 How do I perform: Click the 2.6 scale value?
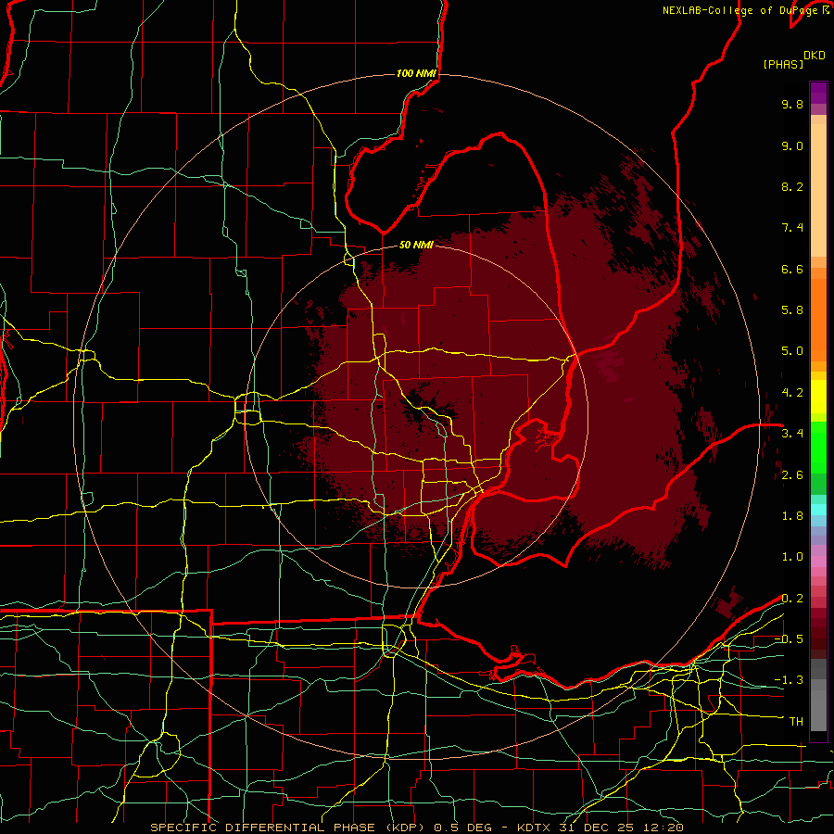tap(792, 475)
